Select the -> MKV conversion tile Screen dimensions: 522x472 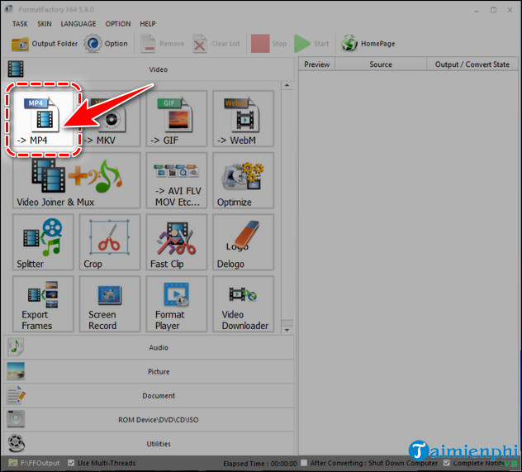[x=110, y=118]
